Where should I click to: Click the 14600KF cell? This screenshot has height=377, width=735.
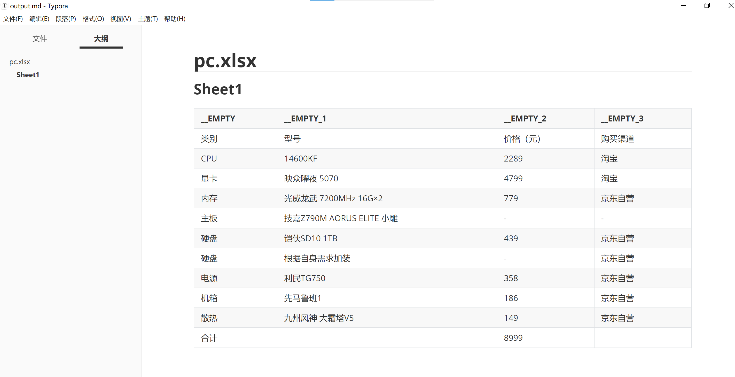pos(387,158)
